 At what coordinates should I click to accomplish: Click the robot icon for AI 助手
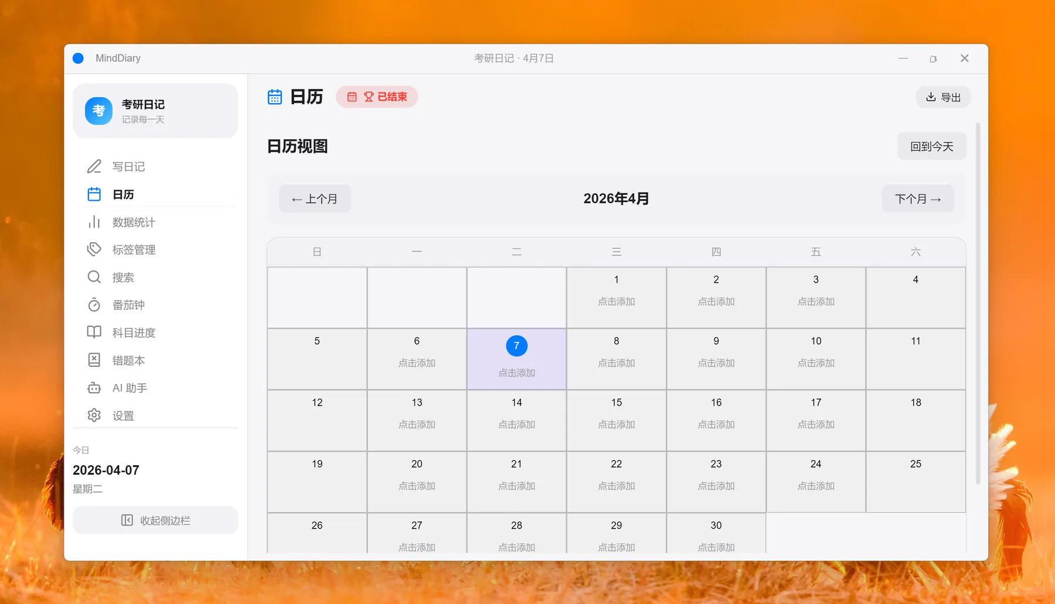[x=94, y=388]
